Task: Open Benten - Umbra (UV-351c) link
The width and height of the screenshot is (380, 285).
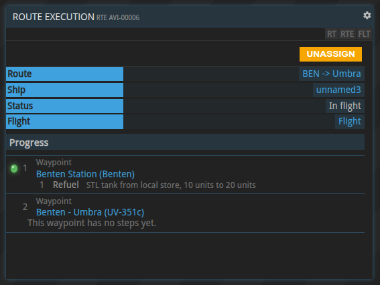Action: coord(90,212)
